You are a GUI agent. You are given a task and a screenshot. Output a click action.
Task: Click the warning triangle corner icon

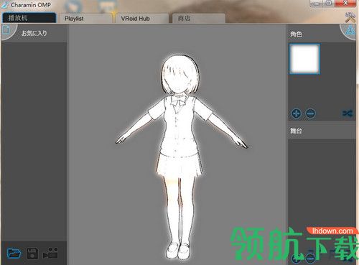click(x=350, y=30)
